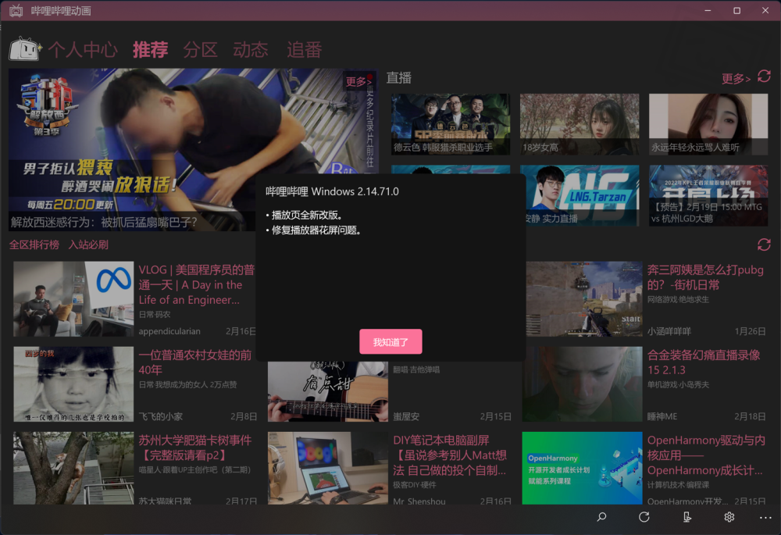The height and width of the screenshot is (535, 781).
Task: Refresh the 直播 live section
Action: coord(764,77)
